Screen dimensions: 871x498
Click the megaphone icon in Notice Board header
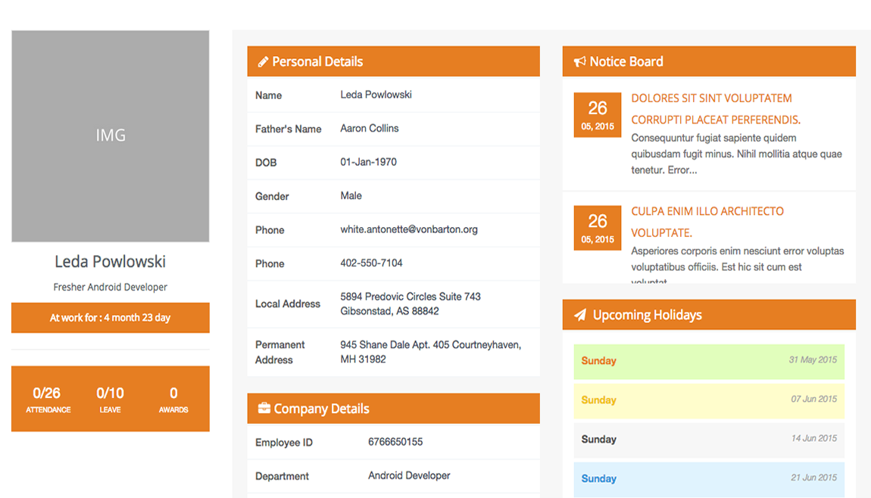coord(579,62)
